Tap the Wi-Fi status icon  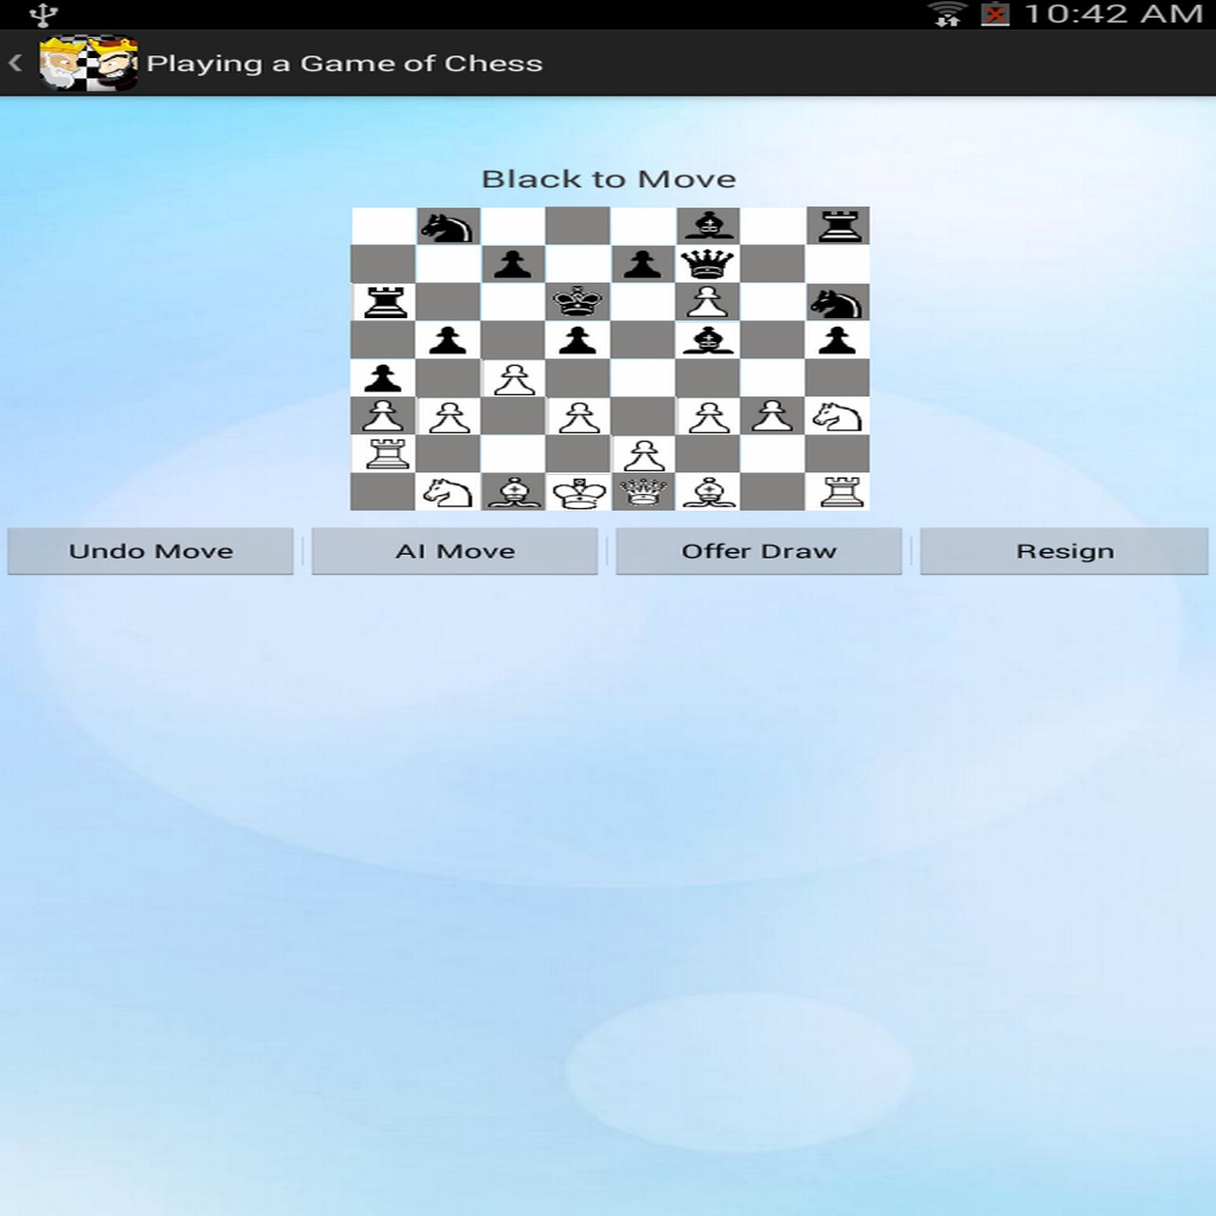[946, 14]
